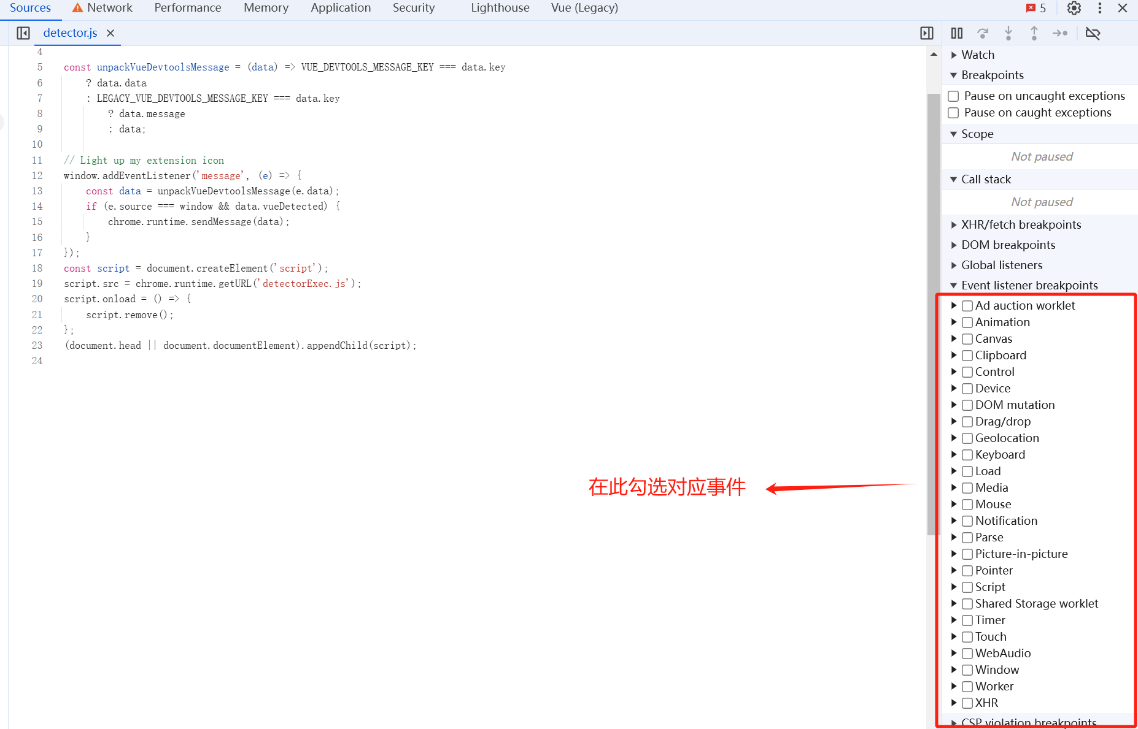Switch to the Sources tab
Screen dimensions: 1138x729
[30, 8]
